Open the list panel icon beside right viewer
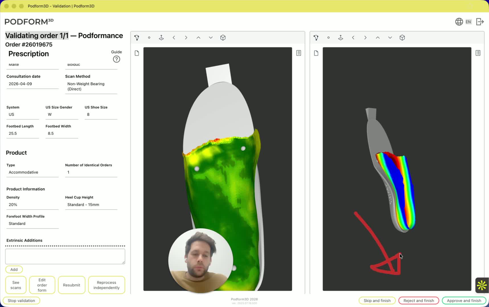 478,53
